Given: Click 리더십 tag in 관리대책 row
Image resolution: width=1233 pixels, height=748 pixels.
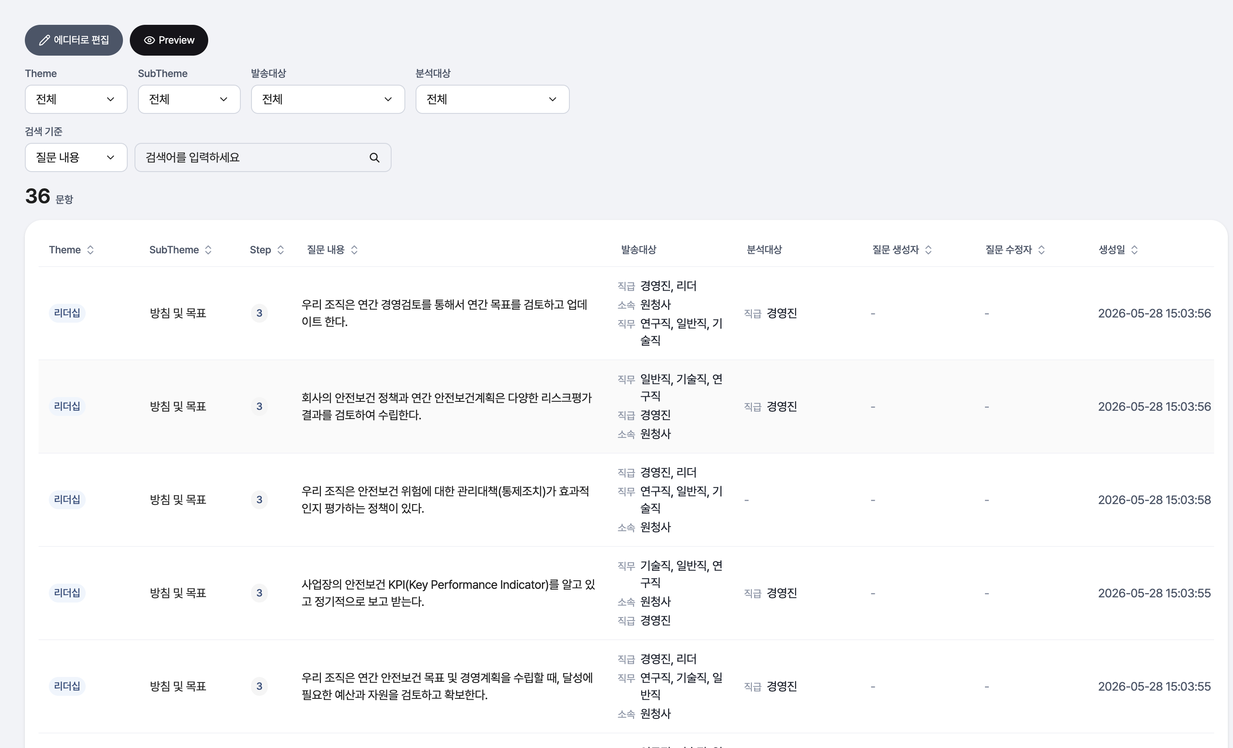Looking at the screenshot, I should point(67,500).
